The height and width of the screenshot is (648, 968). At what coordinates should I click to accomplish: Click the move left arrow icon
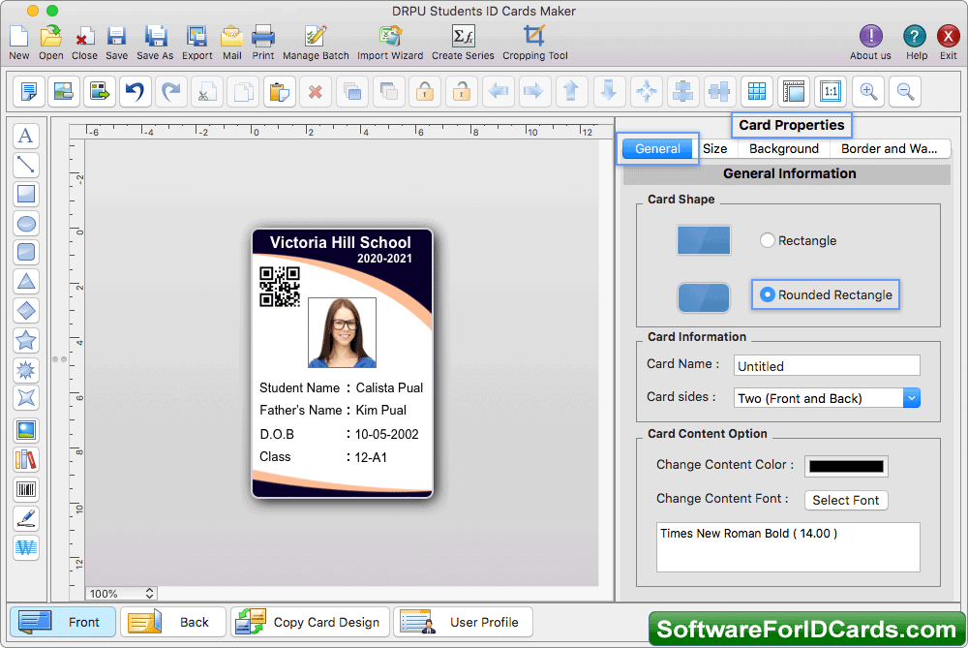[x=498, y=92]
